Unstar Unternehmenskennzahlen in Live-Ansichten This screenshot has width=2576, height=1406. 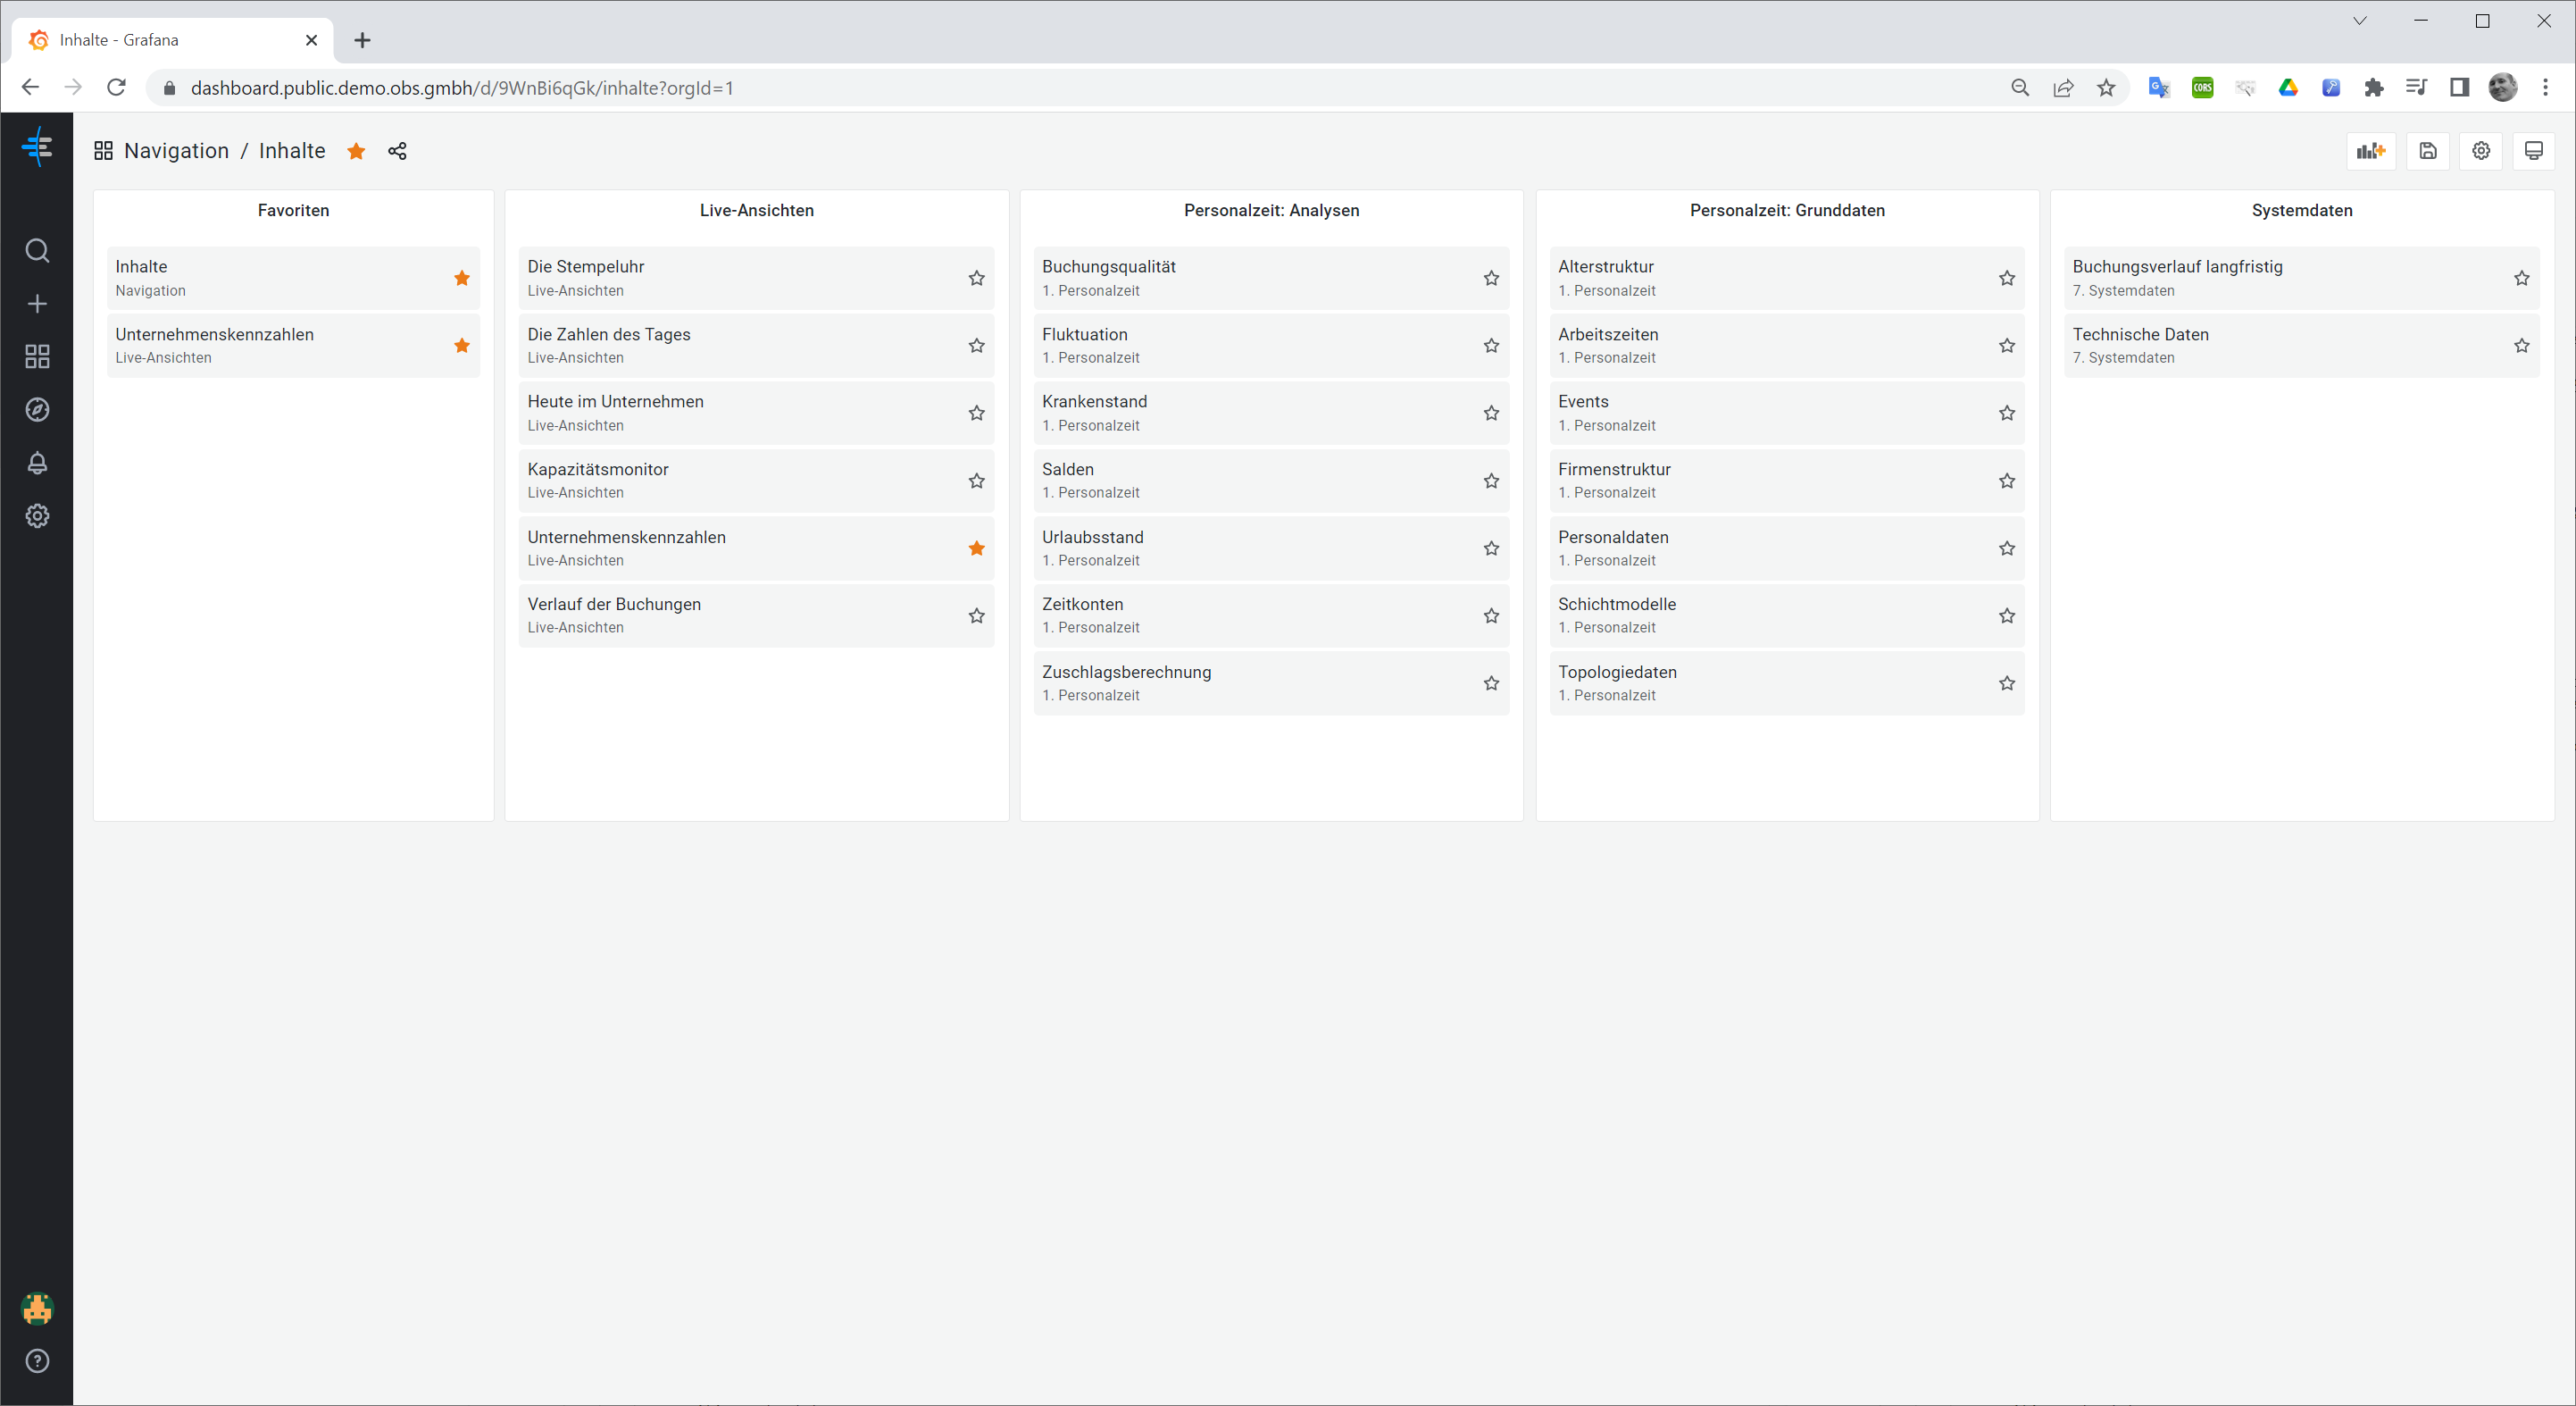[x=976, y=548]
